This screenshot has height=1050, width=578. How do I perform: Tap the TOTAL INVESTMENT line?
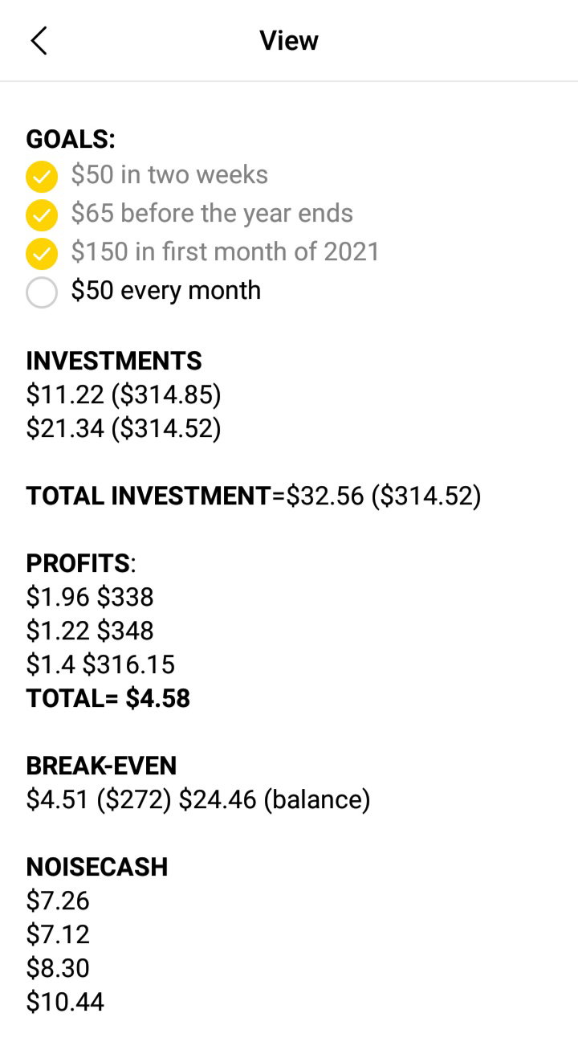(254, 496)
